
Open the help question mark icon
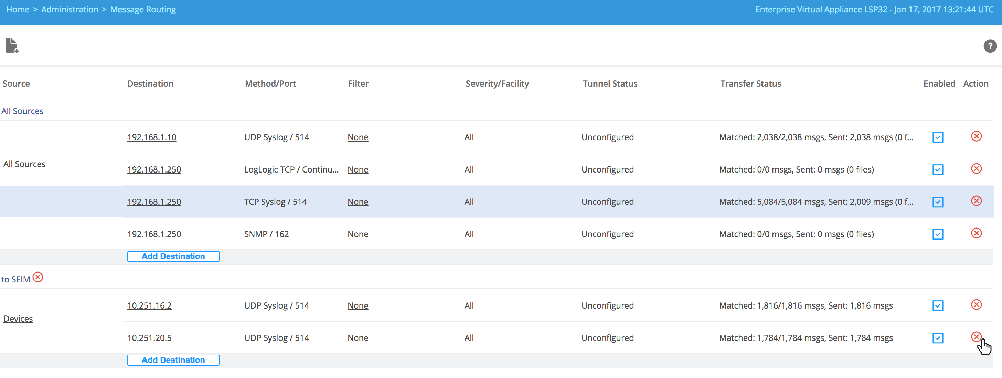(990, 46)
